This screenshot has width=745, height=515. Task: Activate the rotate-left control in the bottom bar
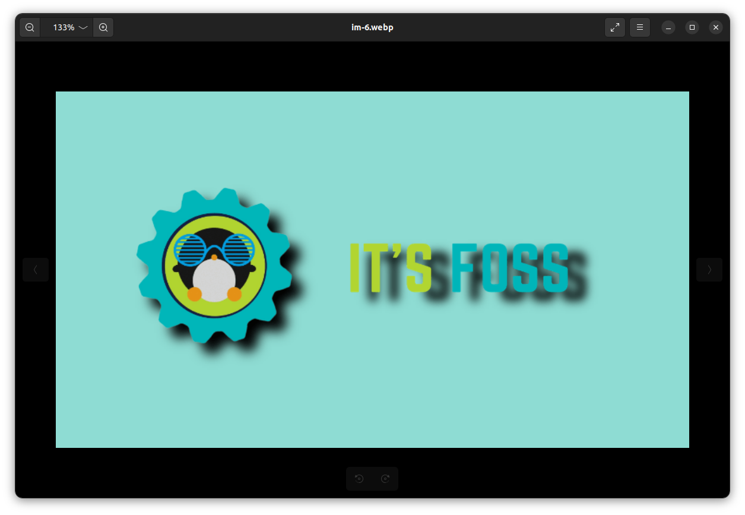tap(360, 478)
